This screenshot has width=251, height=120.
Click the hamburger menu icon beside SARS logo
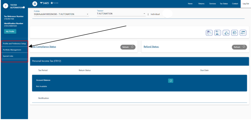pos(35,4)
